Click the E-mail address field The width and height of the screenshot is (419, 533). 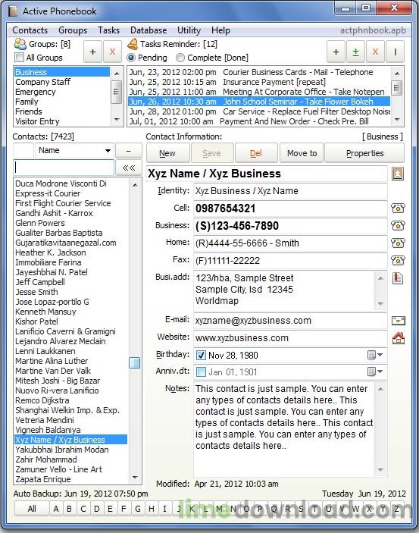[290, 321]
